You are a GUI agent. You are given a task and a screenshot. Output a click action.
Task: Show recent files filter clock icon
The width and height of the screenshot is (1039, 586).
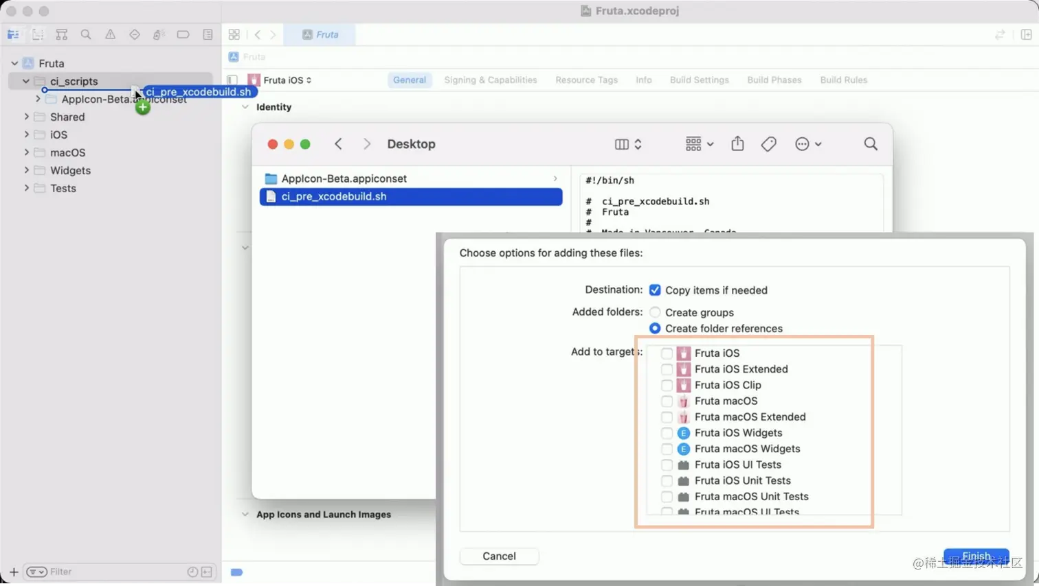pos(192,572)
